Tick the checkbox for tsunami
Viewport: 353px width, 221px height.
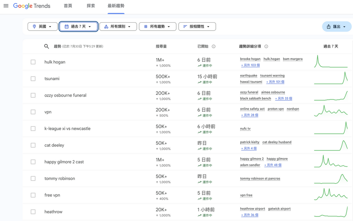pyautogui.click(x=33, y=78)
